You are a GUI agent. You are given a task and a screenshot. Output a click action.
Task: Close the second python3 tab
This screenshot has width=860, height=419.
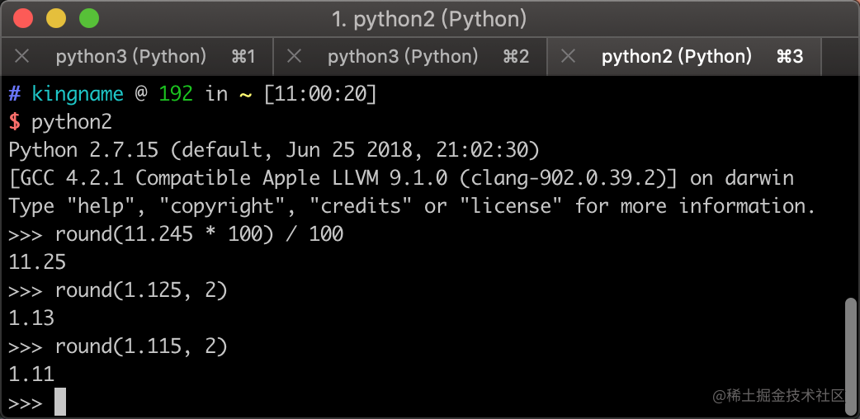point(295,56)
